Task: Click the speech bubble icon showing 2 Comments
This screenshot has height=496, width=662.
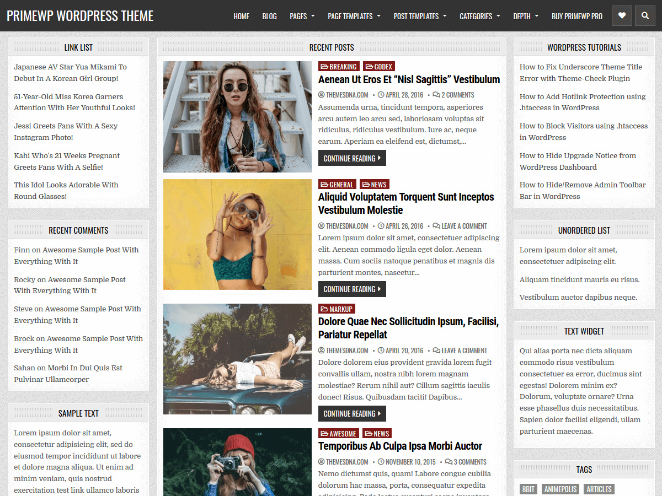Action: 436,94
